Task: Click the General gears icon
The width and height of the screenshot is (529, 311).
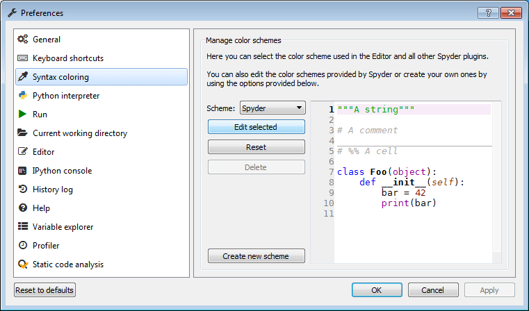Action: pos(23,40)
